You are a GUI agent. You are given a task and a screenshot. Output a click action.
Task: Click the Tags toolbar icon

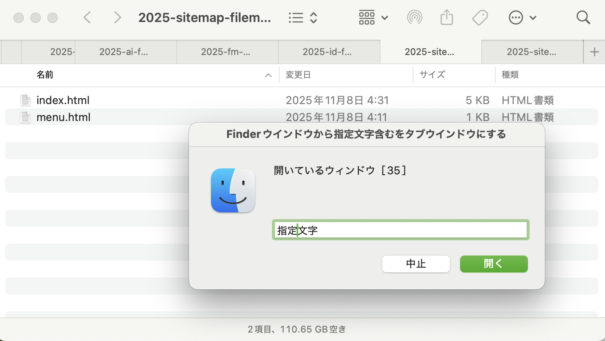click(480, 17)
